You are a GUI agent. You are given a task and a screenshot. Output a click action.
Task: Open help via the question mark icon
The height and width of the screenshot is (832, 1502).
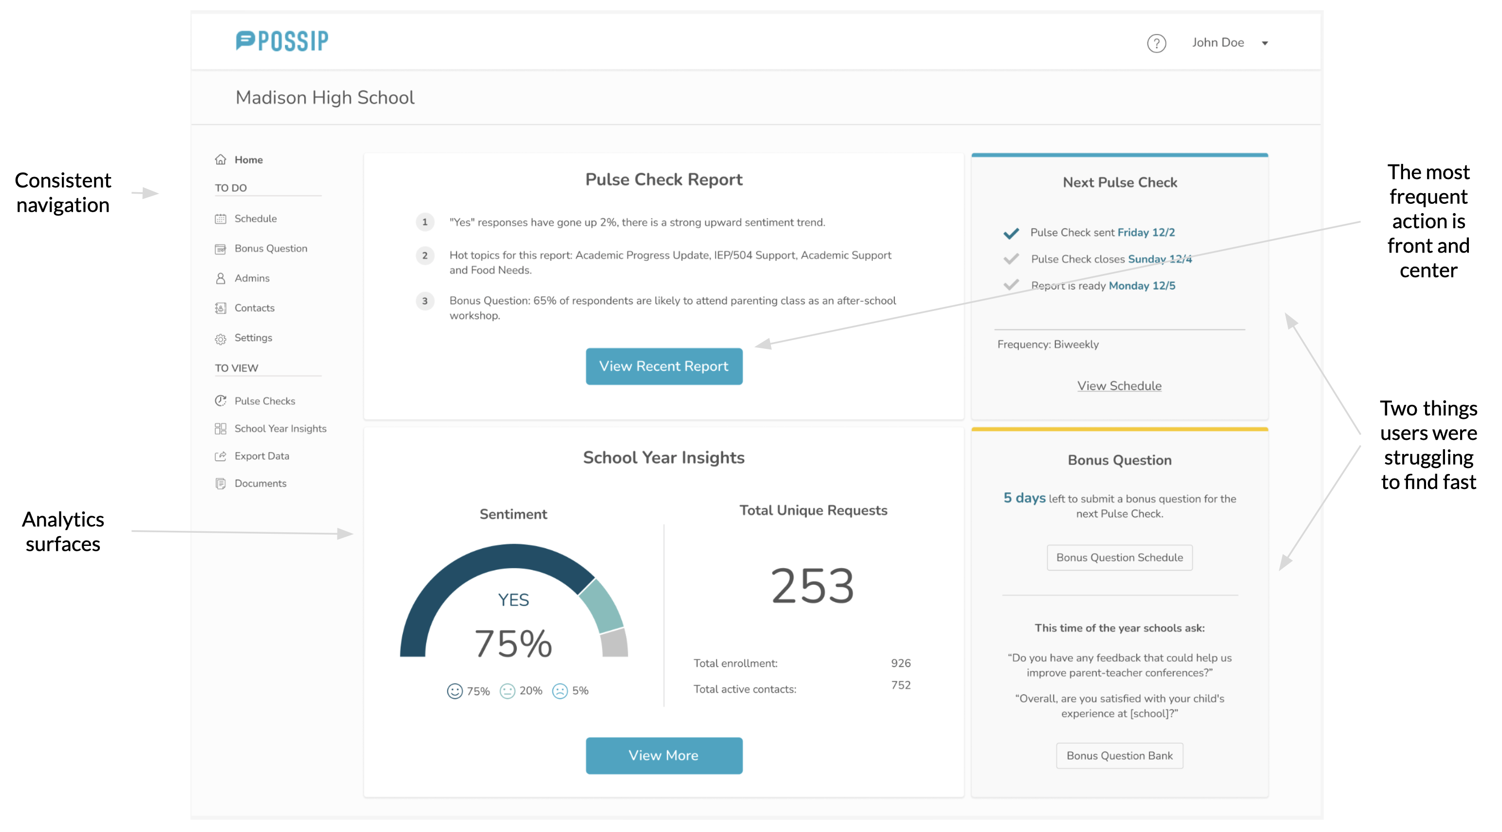pyautogui.click(x=1156, y=43)
